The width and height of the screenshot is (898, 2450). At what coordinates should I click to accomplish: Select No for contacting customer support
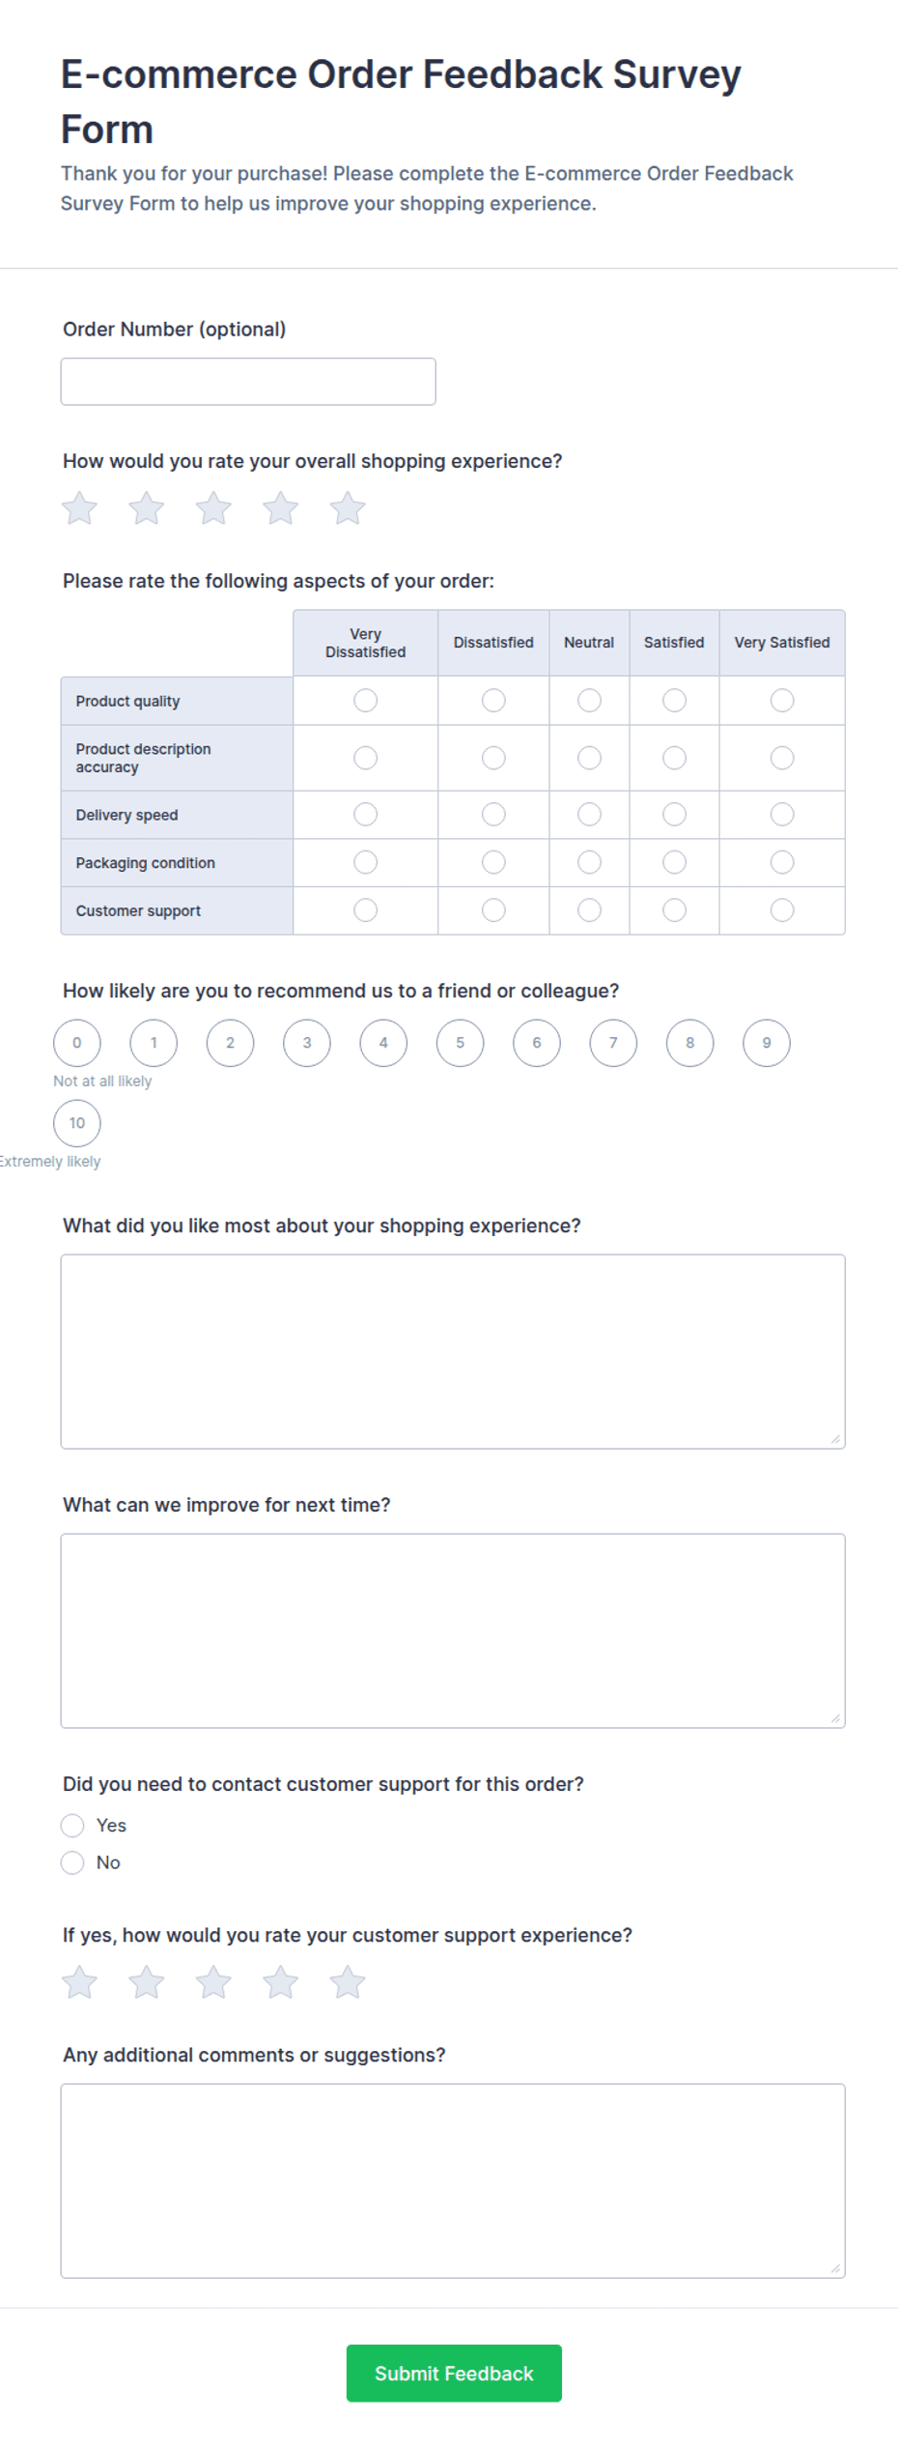coord(72,1862)
